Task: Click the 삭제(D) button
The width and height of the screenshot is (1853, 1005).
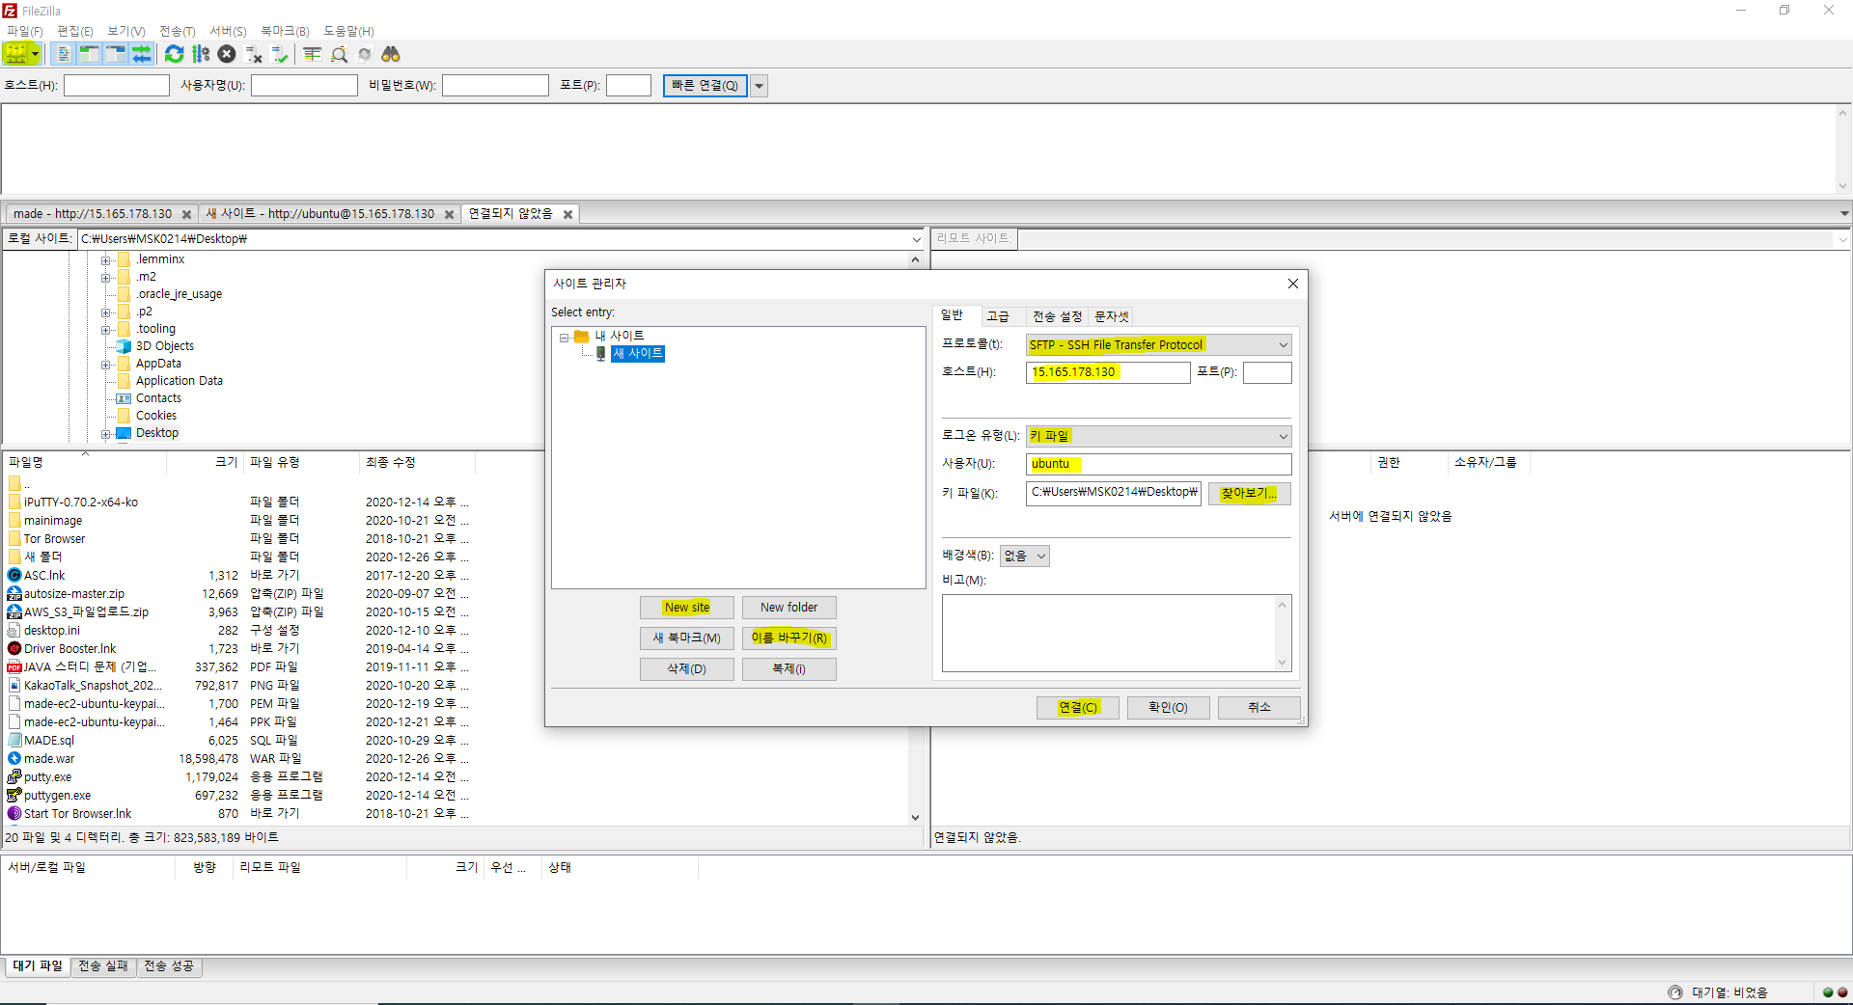Action: 687,669
